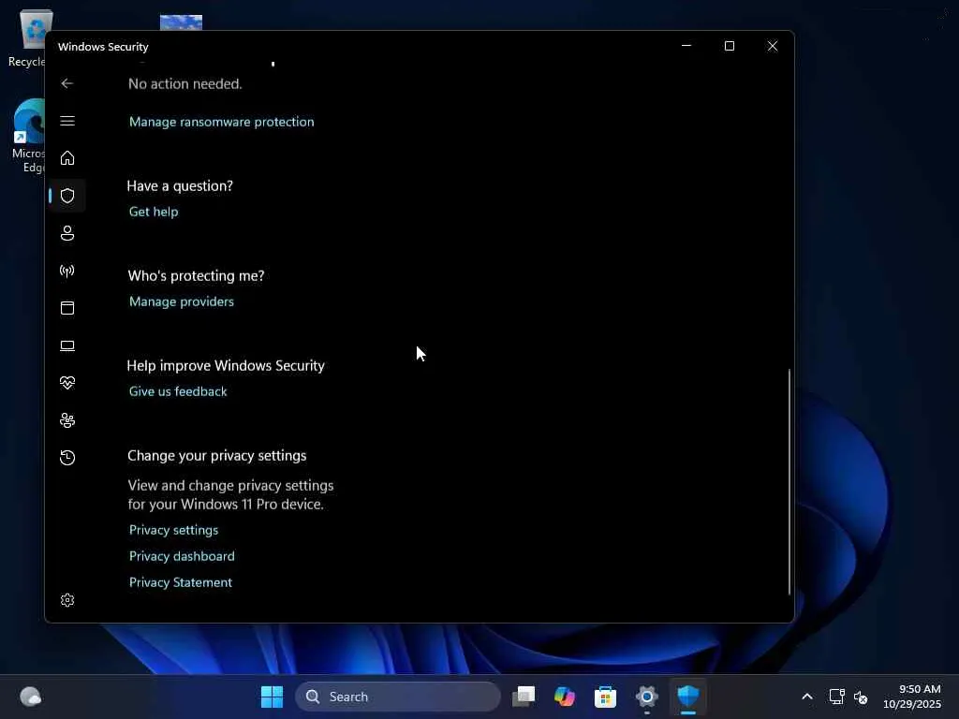This screenshot has height=719, width=959.
Task: Open Account protection person icon
Action: [67, 233]
